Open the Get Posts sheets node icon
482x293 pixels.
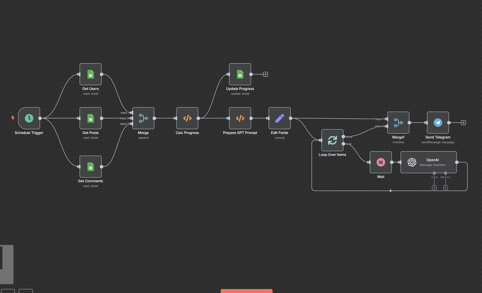click(x=91, y=118)
